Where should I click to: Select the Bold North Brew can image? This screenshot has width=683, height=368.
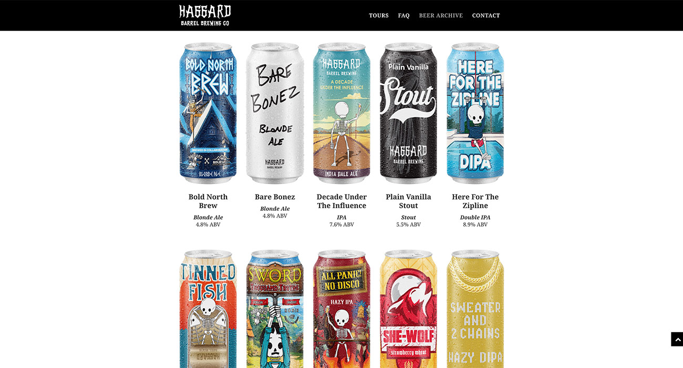coord(208,113)
